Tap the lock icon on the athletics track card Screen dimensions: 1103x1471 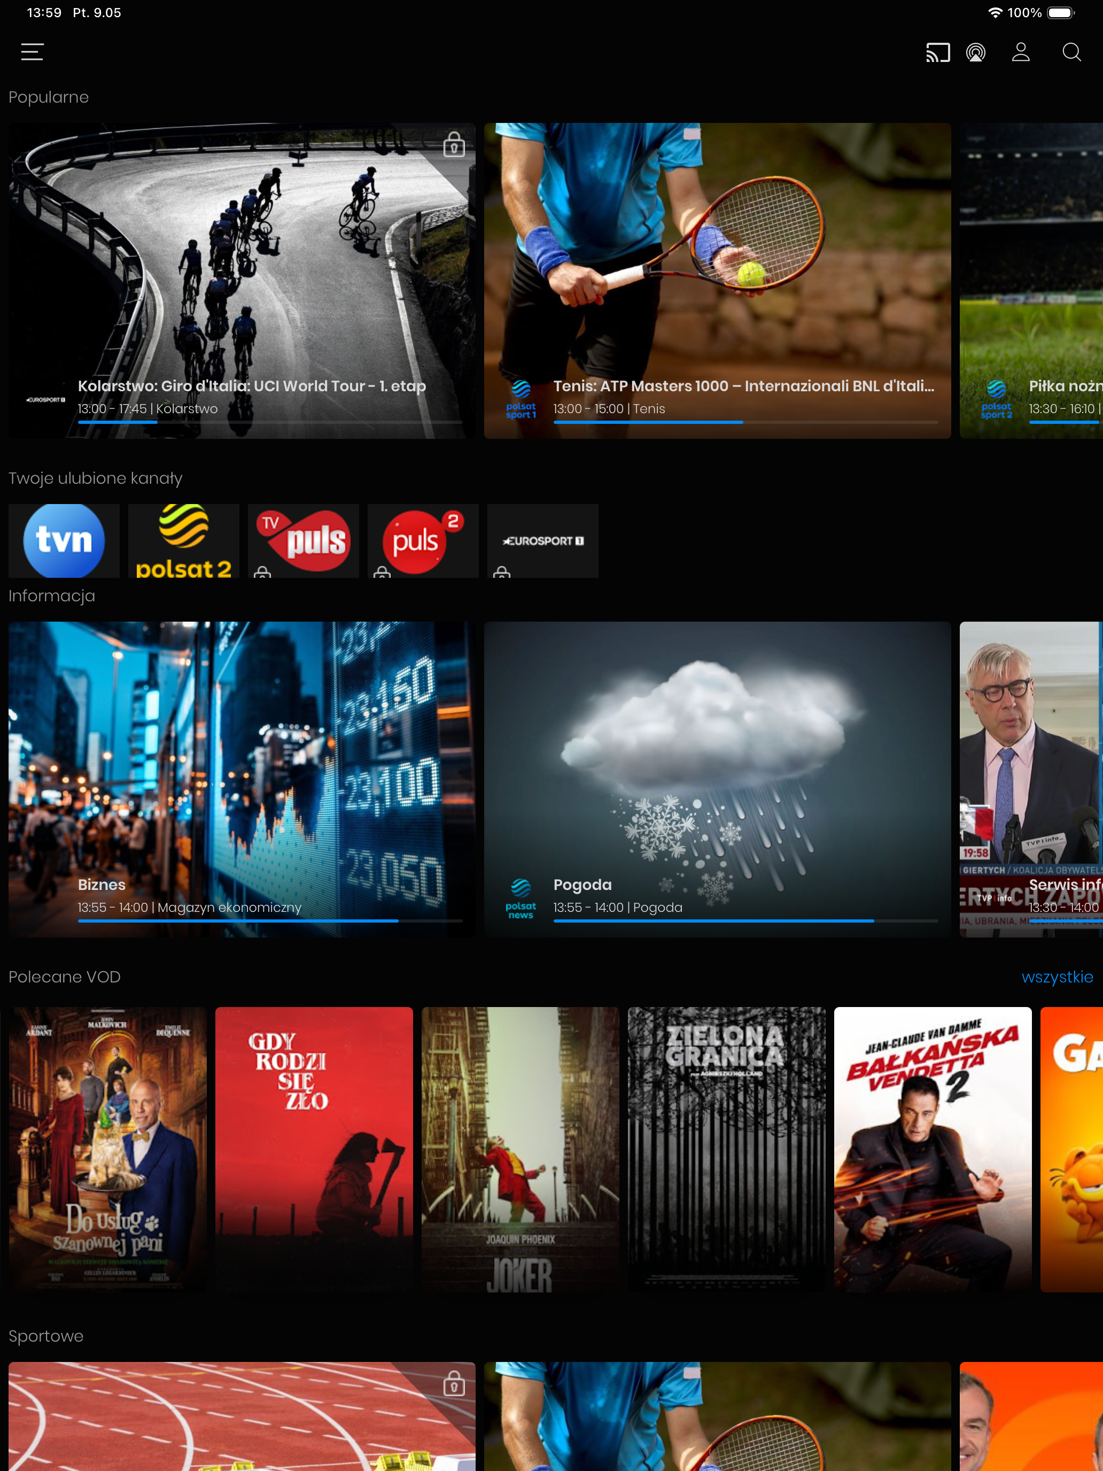(x=453, y=1383)
